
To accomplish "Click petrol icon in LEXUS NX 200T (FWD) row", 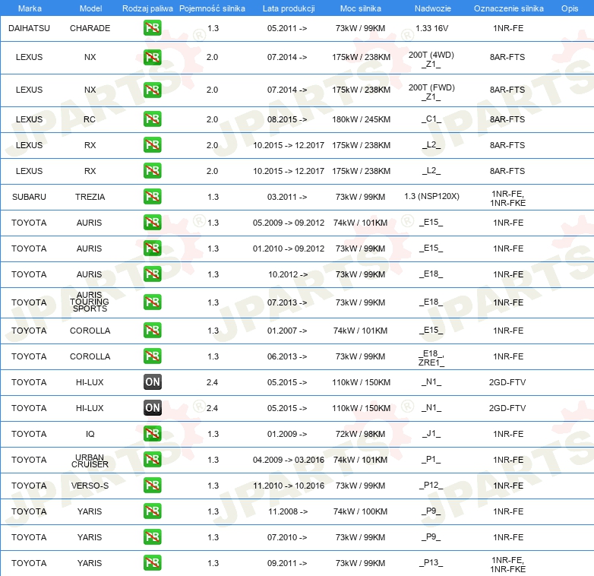I will tap(152, 90).
